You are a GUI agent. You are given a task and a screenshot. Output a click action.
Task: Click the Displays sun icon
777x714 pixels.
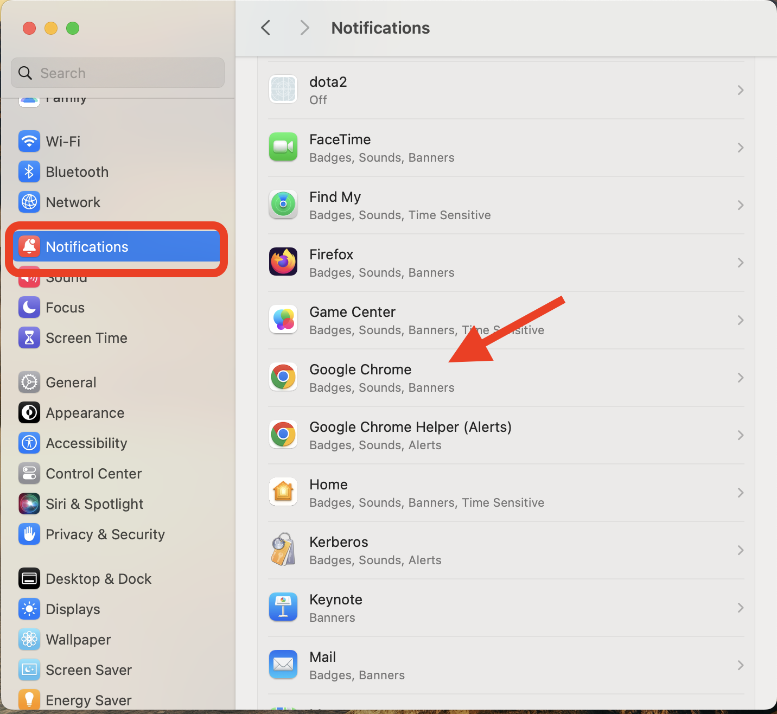point(29,609)
